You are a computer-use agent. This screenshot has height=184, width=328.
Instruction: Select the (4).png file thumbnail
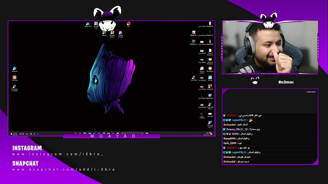point(202,52)
